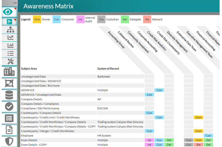222x147 pixels.
Task: Click the yellow Own legend swatch
Action: (37, 19)
